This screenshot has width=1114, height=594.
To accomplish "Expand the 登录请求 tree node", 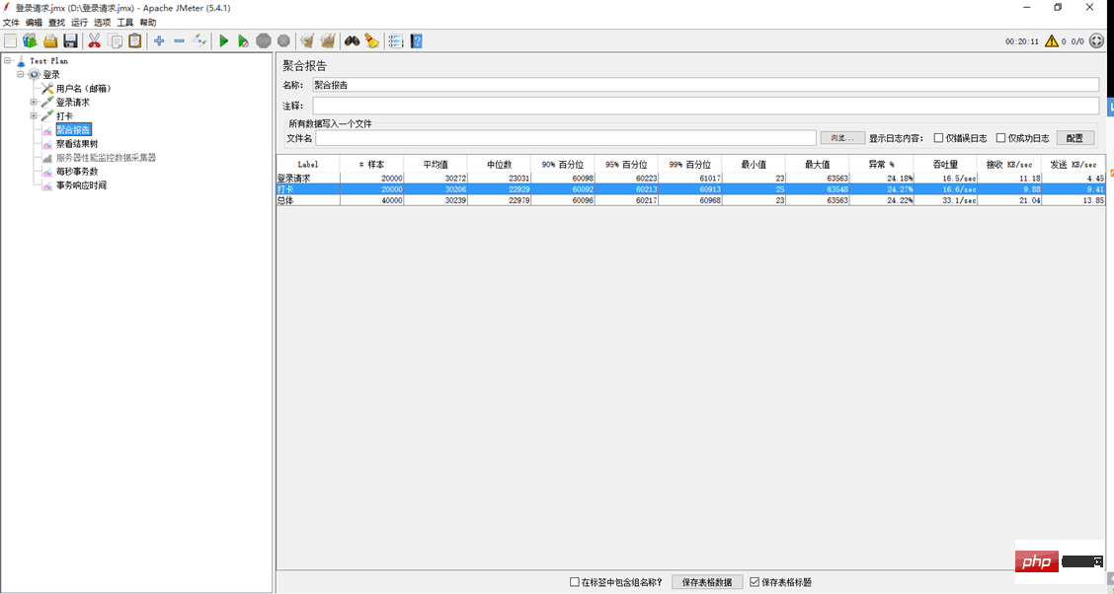I will click(33, 102).
